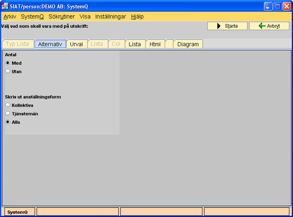Go to the enabled Lista tab

[135, 44]
